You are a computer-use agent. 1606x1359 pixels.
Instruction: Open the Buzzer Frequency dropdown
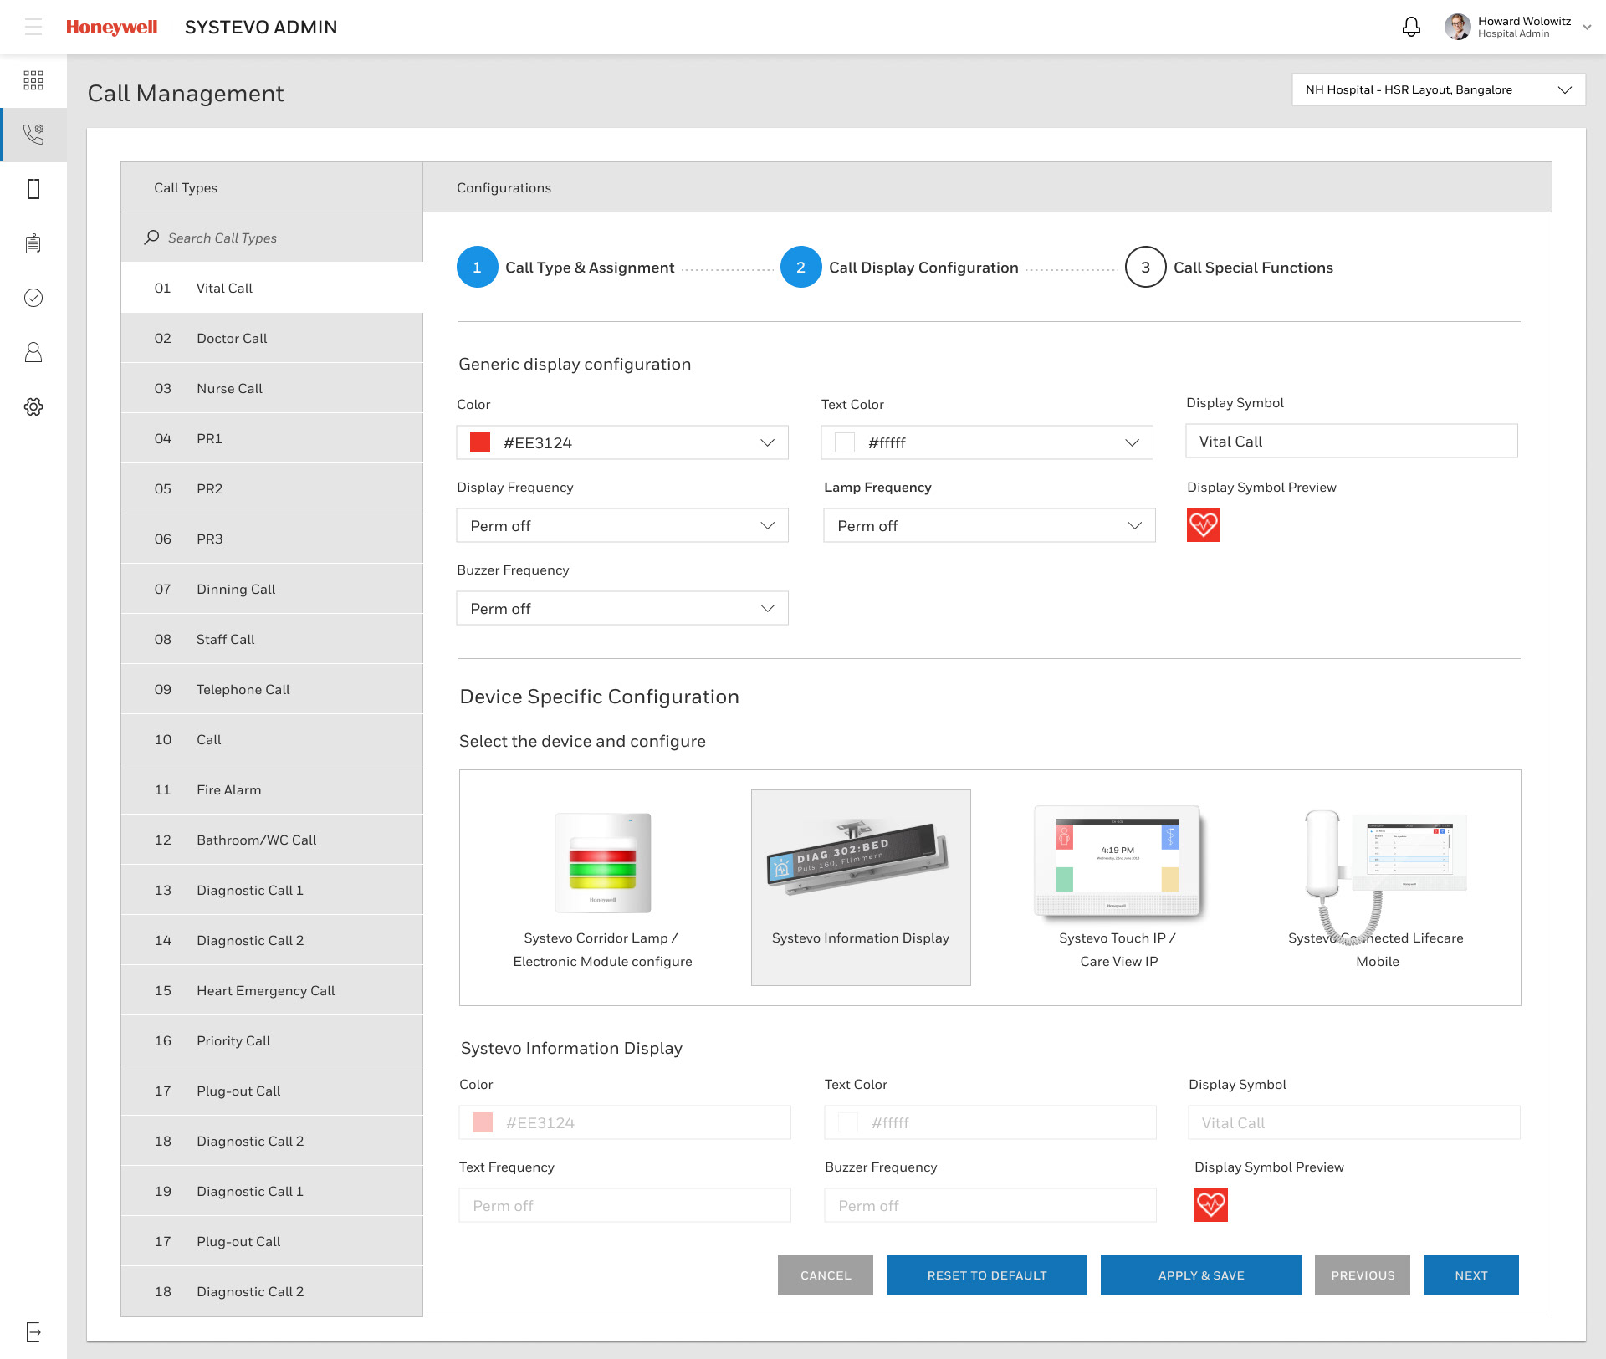click(622, 608)
